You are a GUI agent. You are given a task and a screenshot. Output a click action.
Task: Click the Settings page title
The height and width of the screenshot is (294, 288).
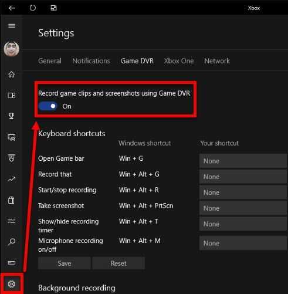56,33
